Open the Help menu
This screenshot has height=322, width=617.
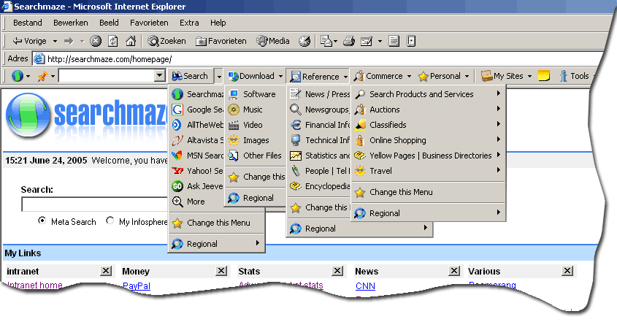coord(218,23)
